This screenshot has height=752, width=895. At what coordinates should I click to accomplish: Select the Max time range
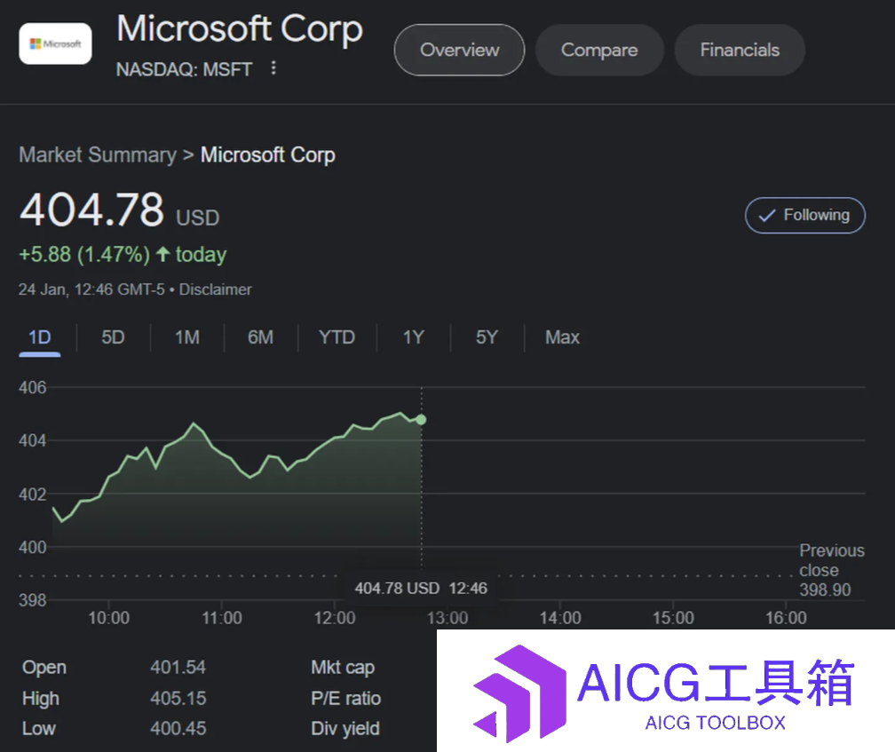(x=562, y=337)
